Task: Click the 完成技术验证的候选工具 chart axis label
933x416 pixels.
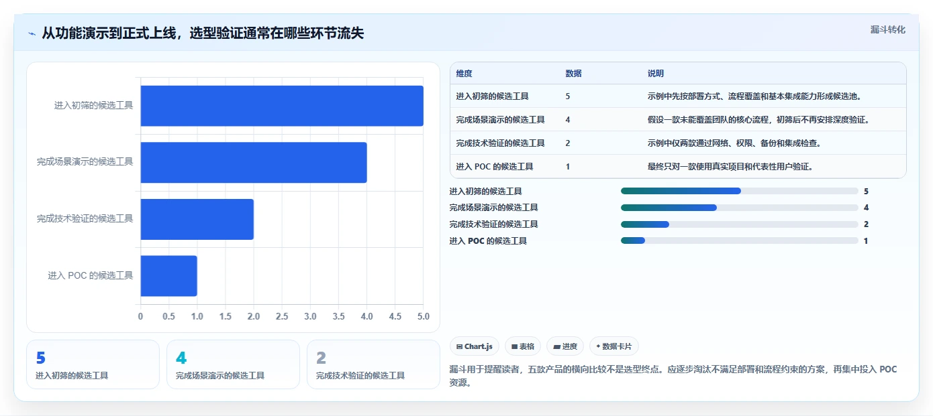Action: point(85,219)
